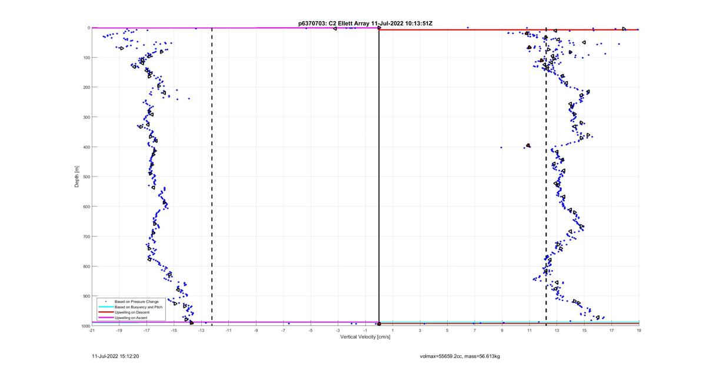Click x-axis tick label '19'
This screenshot has width=706, height=366.
pos(639,331)
